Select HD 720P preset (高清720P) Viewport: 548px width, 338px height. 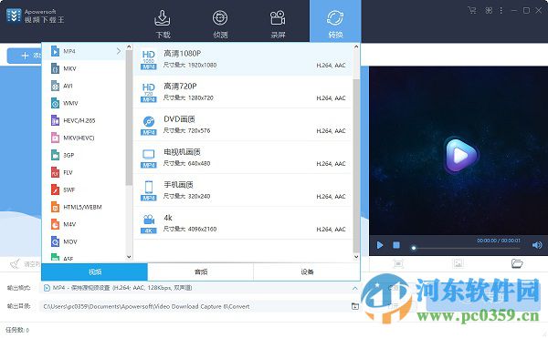point(243,92)
